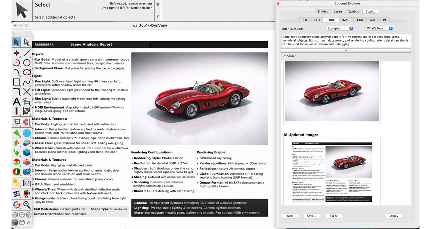Collapse the question box with the chevron bar
The width and height of the screenshot is (431, 229).
point(346,51)
